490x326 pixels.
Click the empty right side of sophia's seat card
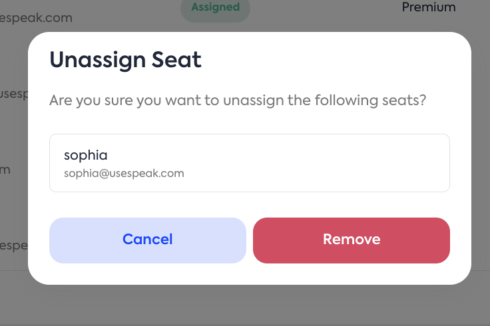tap(373, 163)
